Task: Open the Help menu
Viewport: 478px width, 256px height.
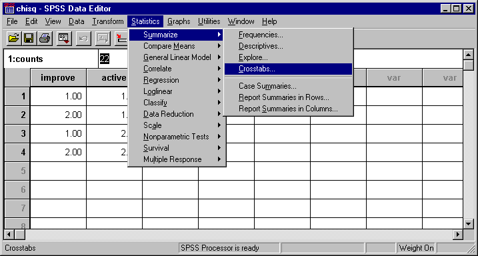Action: (269, 21)
